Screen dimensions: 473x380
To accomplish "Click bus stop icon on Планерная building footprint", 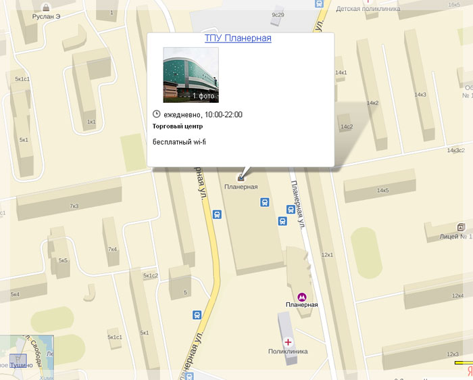I will (x=265, y=201).
